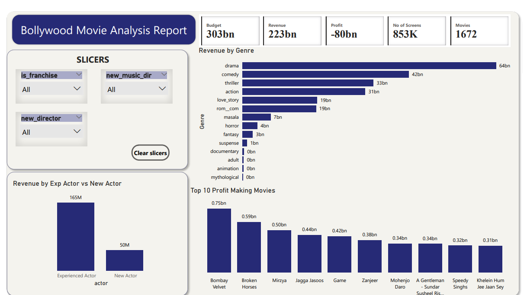This screenshot has width=527, height=295.
Task: Click the adult genre label
Action: (x=233, y=160)
